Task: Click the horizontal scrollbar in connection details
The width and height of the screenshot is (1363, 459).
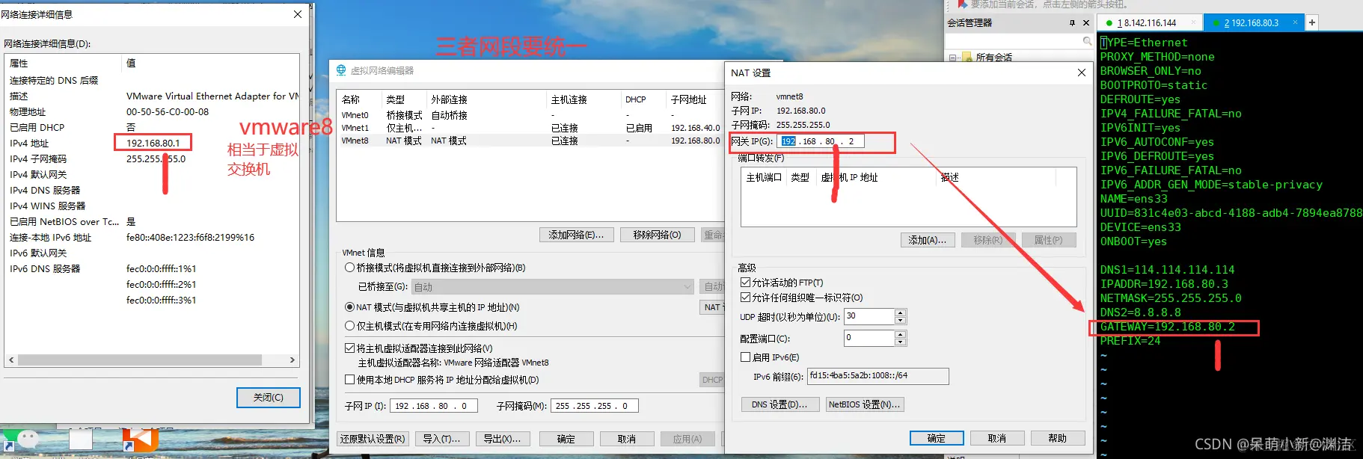Action: (140, 360)
